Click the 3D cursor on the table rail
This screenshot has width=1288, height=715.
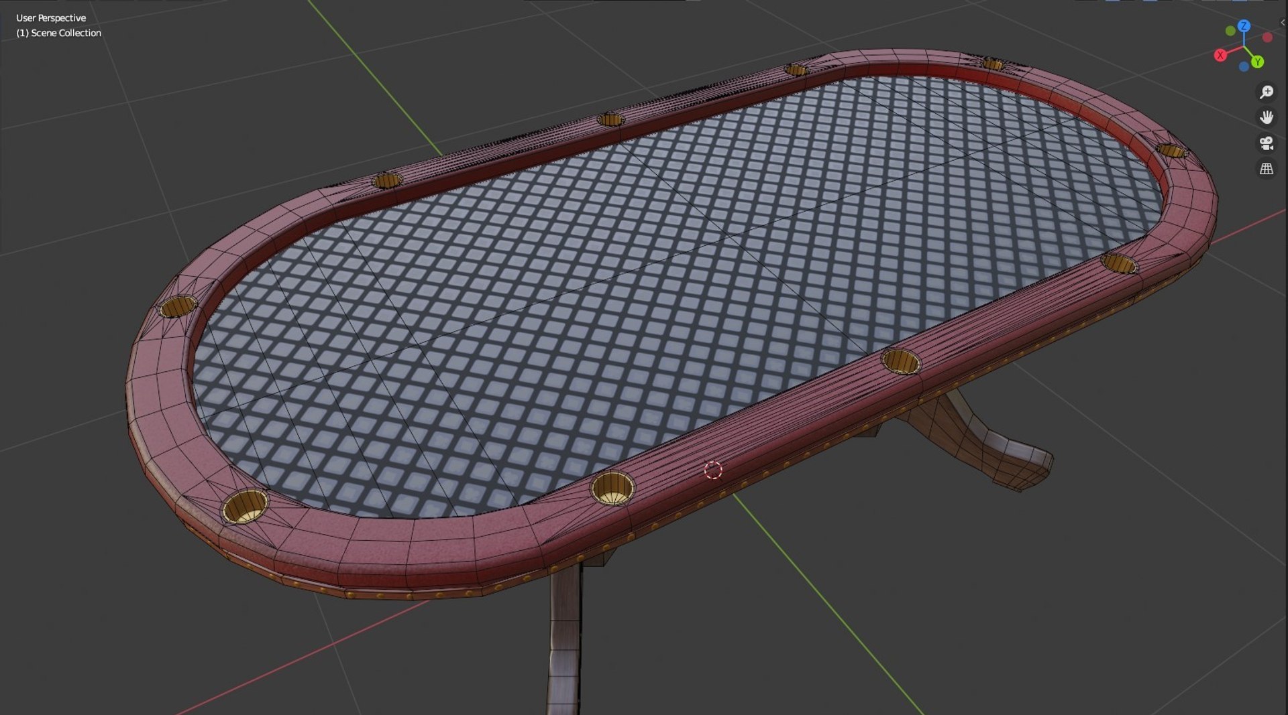[713, 470]
